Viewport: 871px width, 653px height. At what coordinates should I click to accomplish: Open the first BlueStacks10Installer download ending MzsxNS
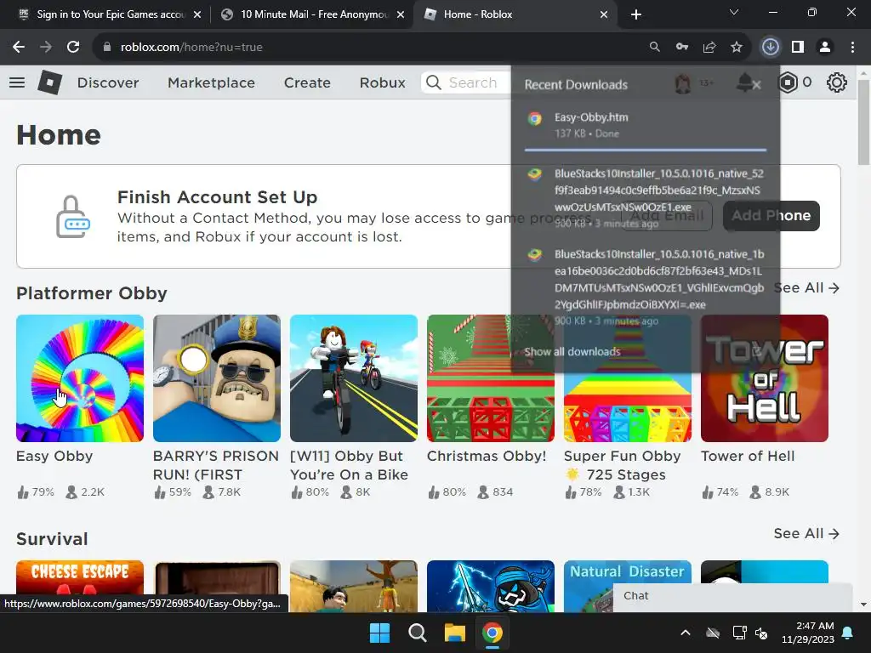(x=646, y=198)
